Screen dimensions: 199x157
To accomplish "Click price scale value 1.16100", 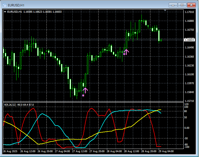I will (x=190, y=74).
